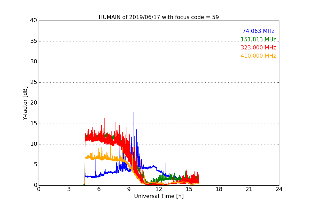Select the 151.813 MHz legend label
Image resolution: width=310 pixels, height=206 pixels.
click(x=258, y=39)
